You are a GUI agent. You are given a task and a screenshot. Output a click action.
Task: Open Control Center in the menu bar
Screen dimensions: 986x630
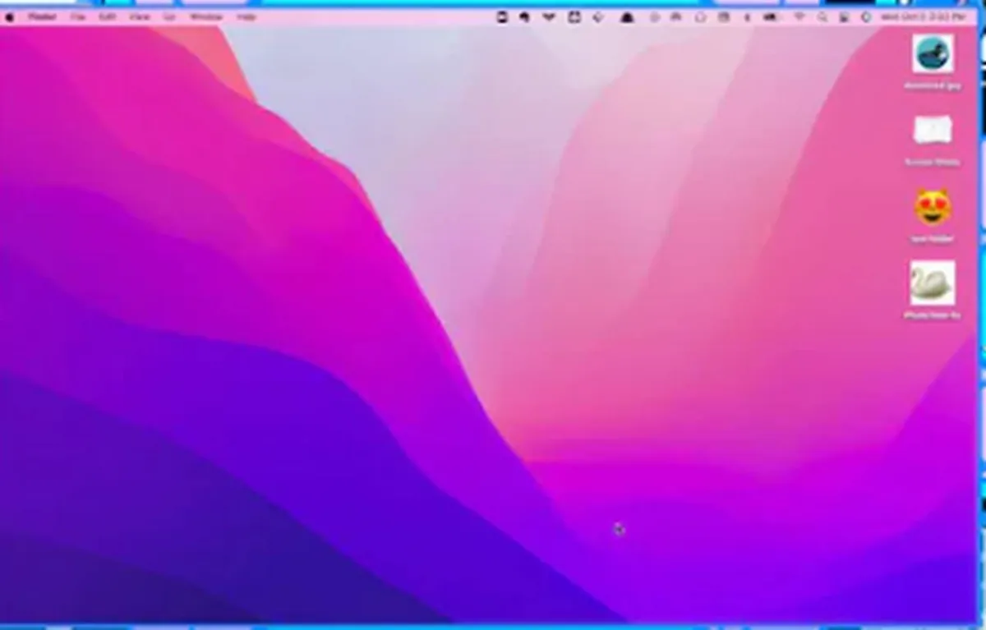pos(844,14)
